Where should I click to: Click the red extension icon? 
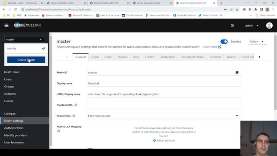(x=250, y=10)
